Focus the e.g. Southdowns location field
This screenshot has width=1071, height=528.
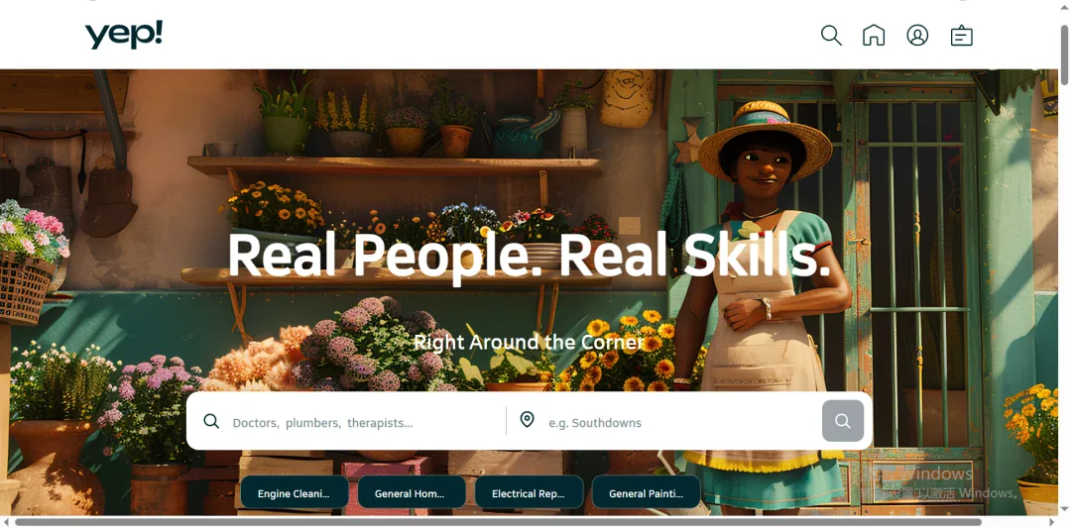point(680,422)
